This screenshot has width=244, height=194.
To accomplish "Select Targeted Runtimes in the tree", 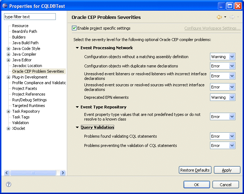I will (x=29, y=106).
